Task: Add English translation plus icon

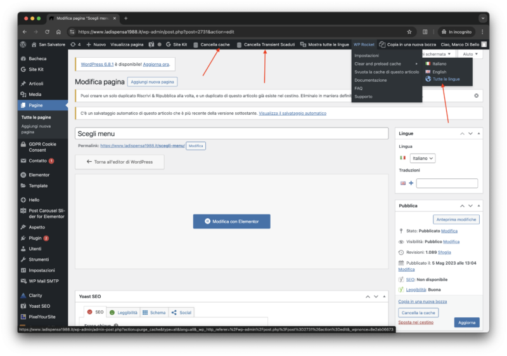Action: pos(411,183)
